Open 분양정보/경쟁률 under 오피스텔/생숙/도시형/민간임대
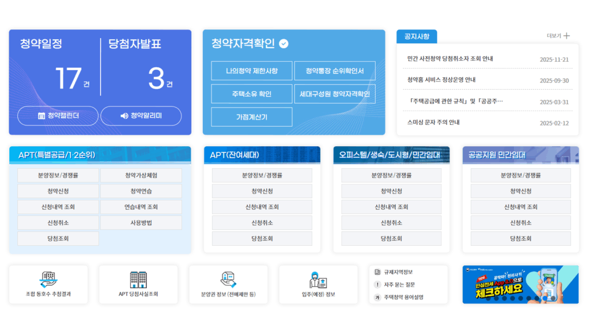Screen dimensions: 590x319 [x=391, y=175]
